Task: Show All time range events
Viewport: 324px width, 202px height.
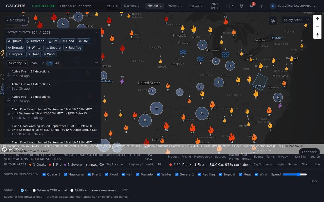Action: 57,63
